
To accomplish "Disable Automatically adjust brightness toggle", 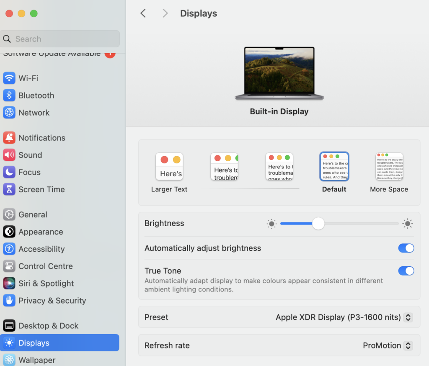I will (406, 248).
